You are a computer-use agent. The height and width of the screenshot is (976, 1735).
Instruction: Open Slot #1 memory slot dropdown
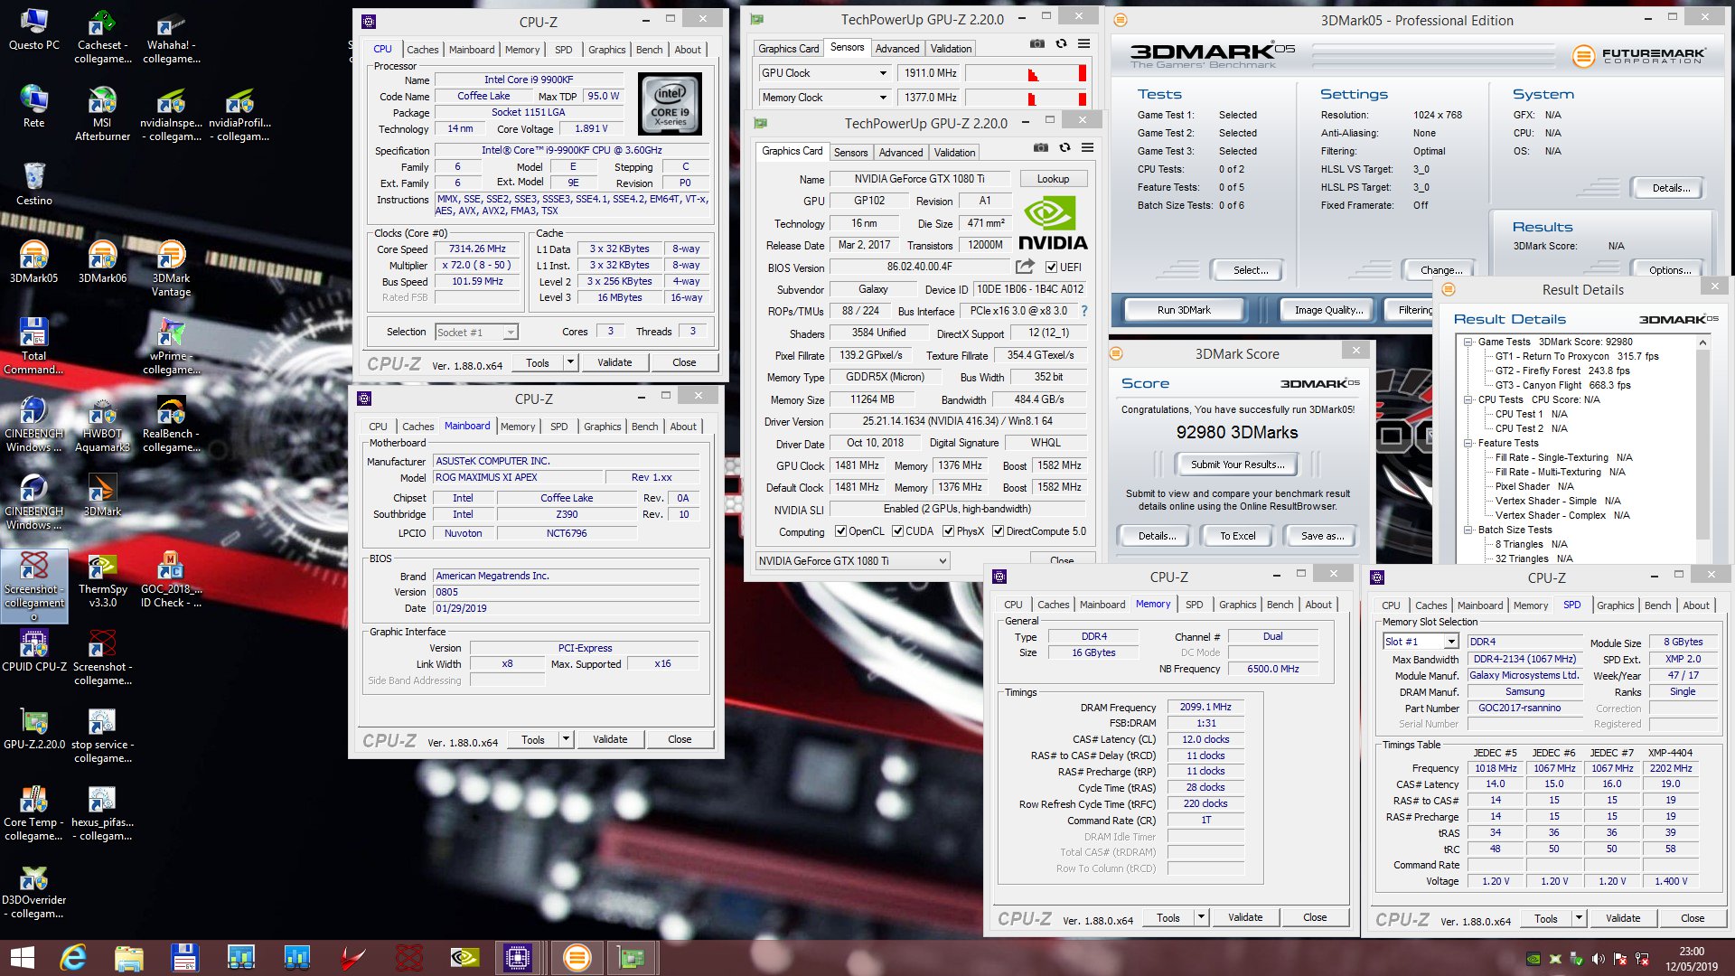(1421, 642)
